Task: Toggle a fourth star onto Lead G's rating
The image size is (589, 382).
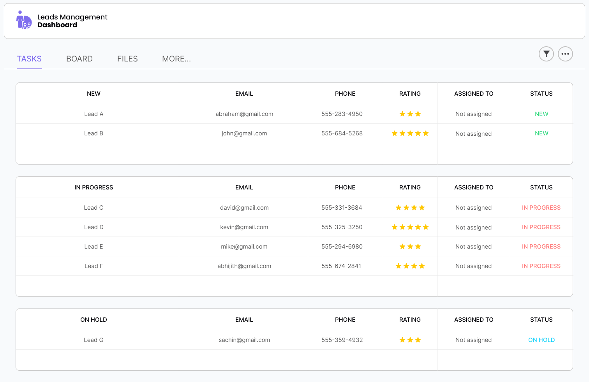Action: click(427, 340)
